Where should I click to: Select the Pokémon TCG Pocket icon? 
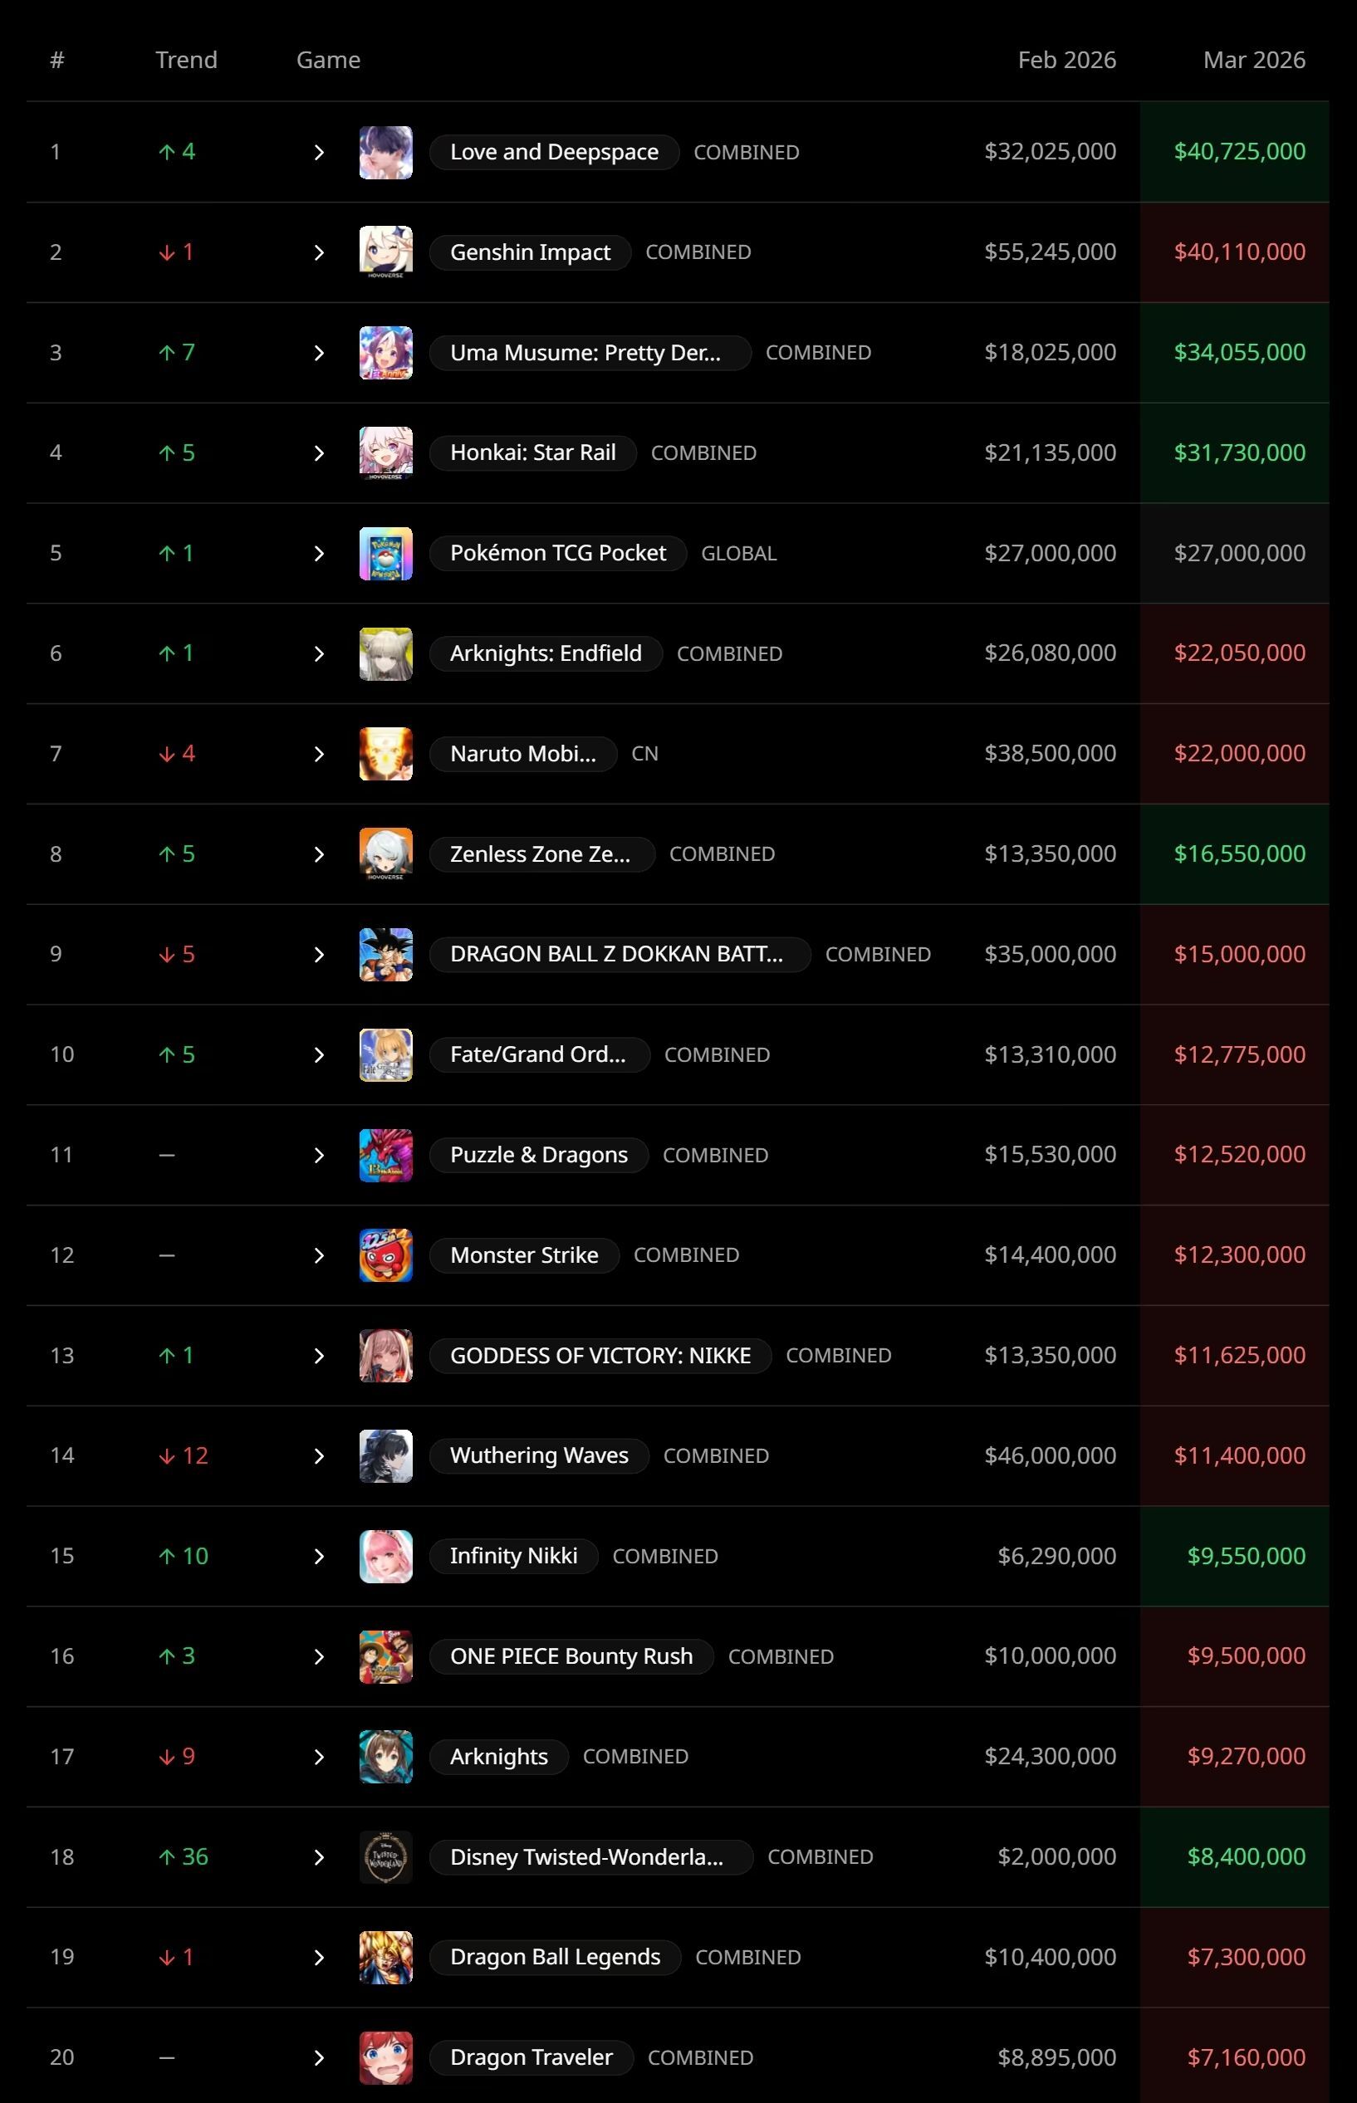386,554
